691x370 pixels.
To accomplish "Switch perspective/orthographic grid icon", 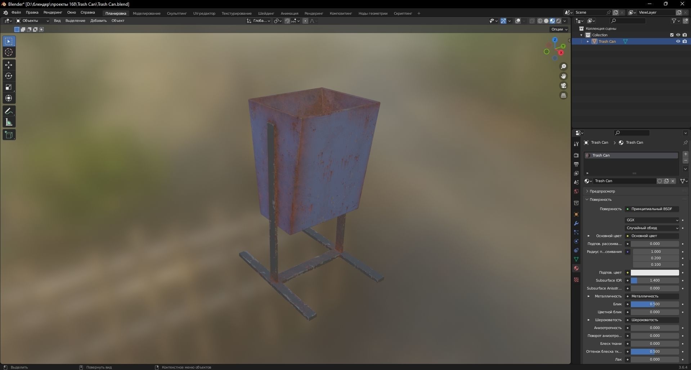I will [564, 96].
